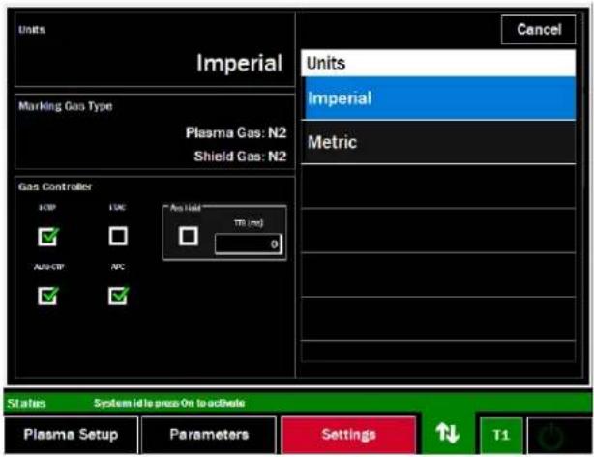Enable the Arc Hold checkbox
The width and height of the screenshot is (594, 457).
(189, 236)
